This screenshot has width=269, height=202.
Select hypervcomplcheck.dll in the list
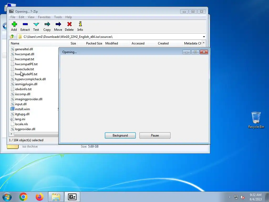coord(30,79)
